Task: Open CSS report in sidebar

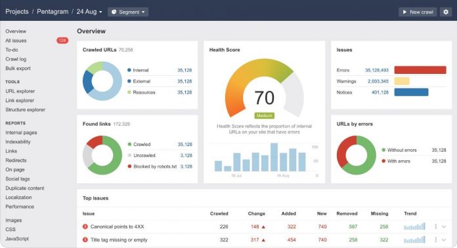Action: click(11, 230)
